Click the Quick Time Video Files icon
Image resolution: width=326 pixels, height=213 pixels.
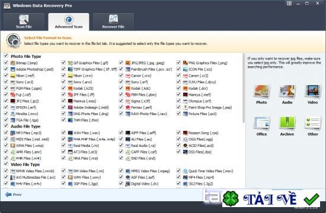pyautogui.click(x=186, y=171)
